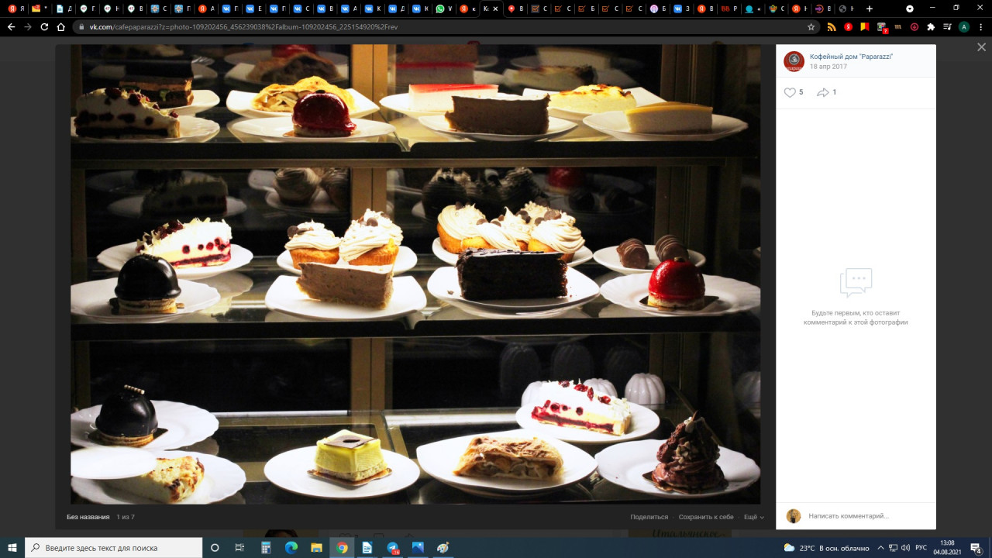Click the share arrow icon
992x558 pixels.
pyautogui.click(x=823, y=93)
